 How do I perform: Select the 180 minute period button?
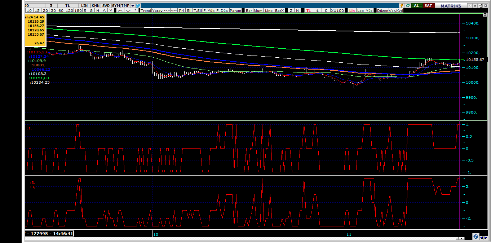tap(78, 10)
